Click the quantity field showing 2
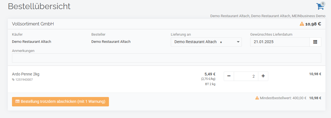Image resolution: width=331 pixels, height=118 pixels. (x=246, y=76)
